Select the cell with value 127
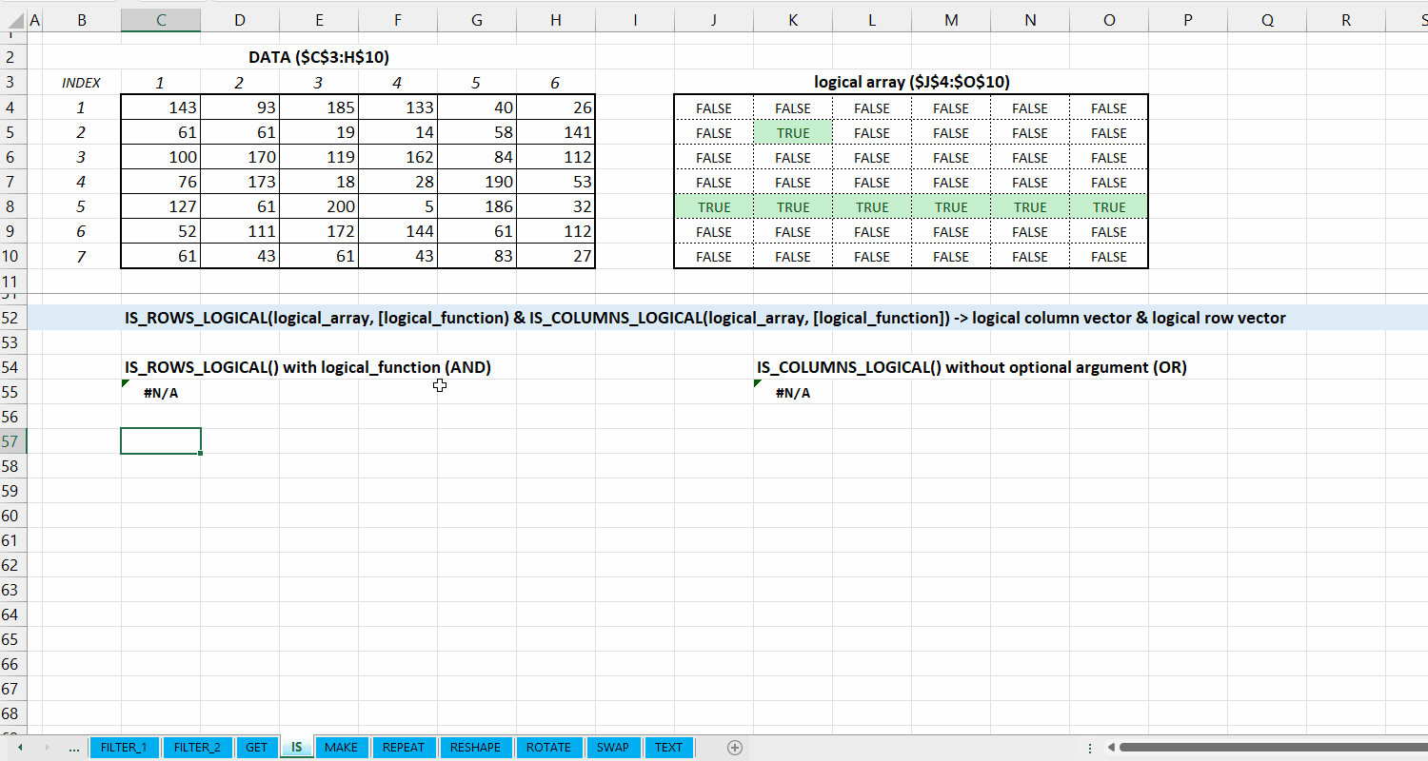This screenshot has height=761, width=1428. (x=161, y=206)
